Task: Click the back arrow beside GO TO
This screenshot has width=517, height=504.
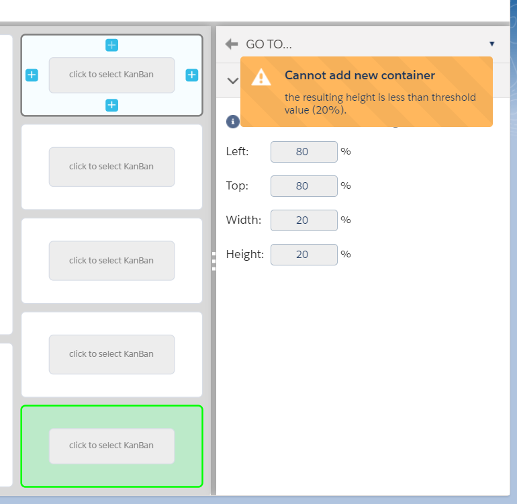Action: (232, 44)
